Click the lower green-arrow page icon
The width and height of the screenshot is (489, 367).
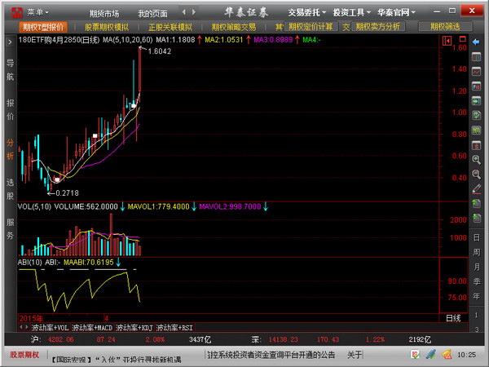(x=476, y=218)
